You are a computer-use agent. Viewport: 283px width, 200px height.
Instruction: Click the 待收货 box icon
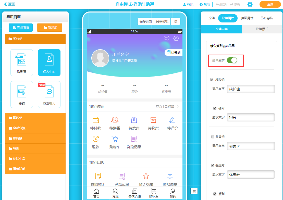click(x=153, y=120)
